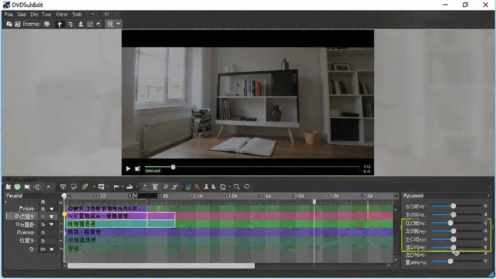The image size is (496, 279).
Task: Open the File menu
Action: (x=9, y=15)
